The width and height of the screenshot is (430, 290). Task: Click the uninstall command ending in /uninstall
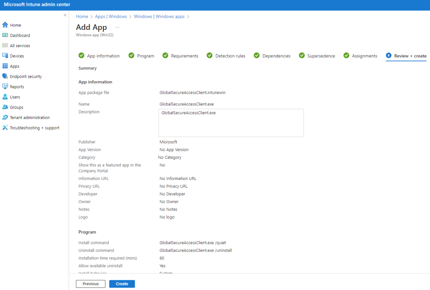[x=196, y=250]
